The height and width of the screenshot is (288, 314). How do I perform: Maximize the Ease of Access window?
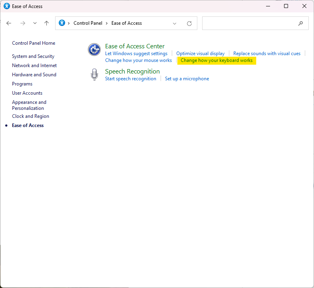pos(286,6)
